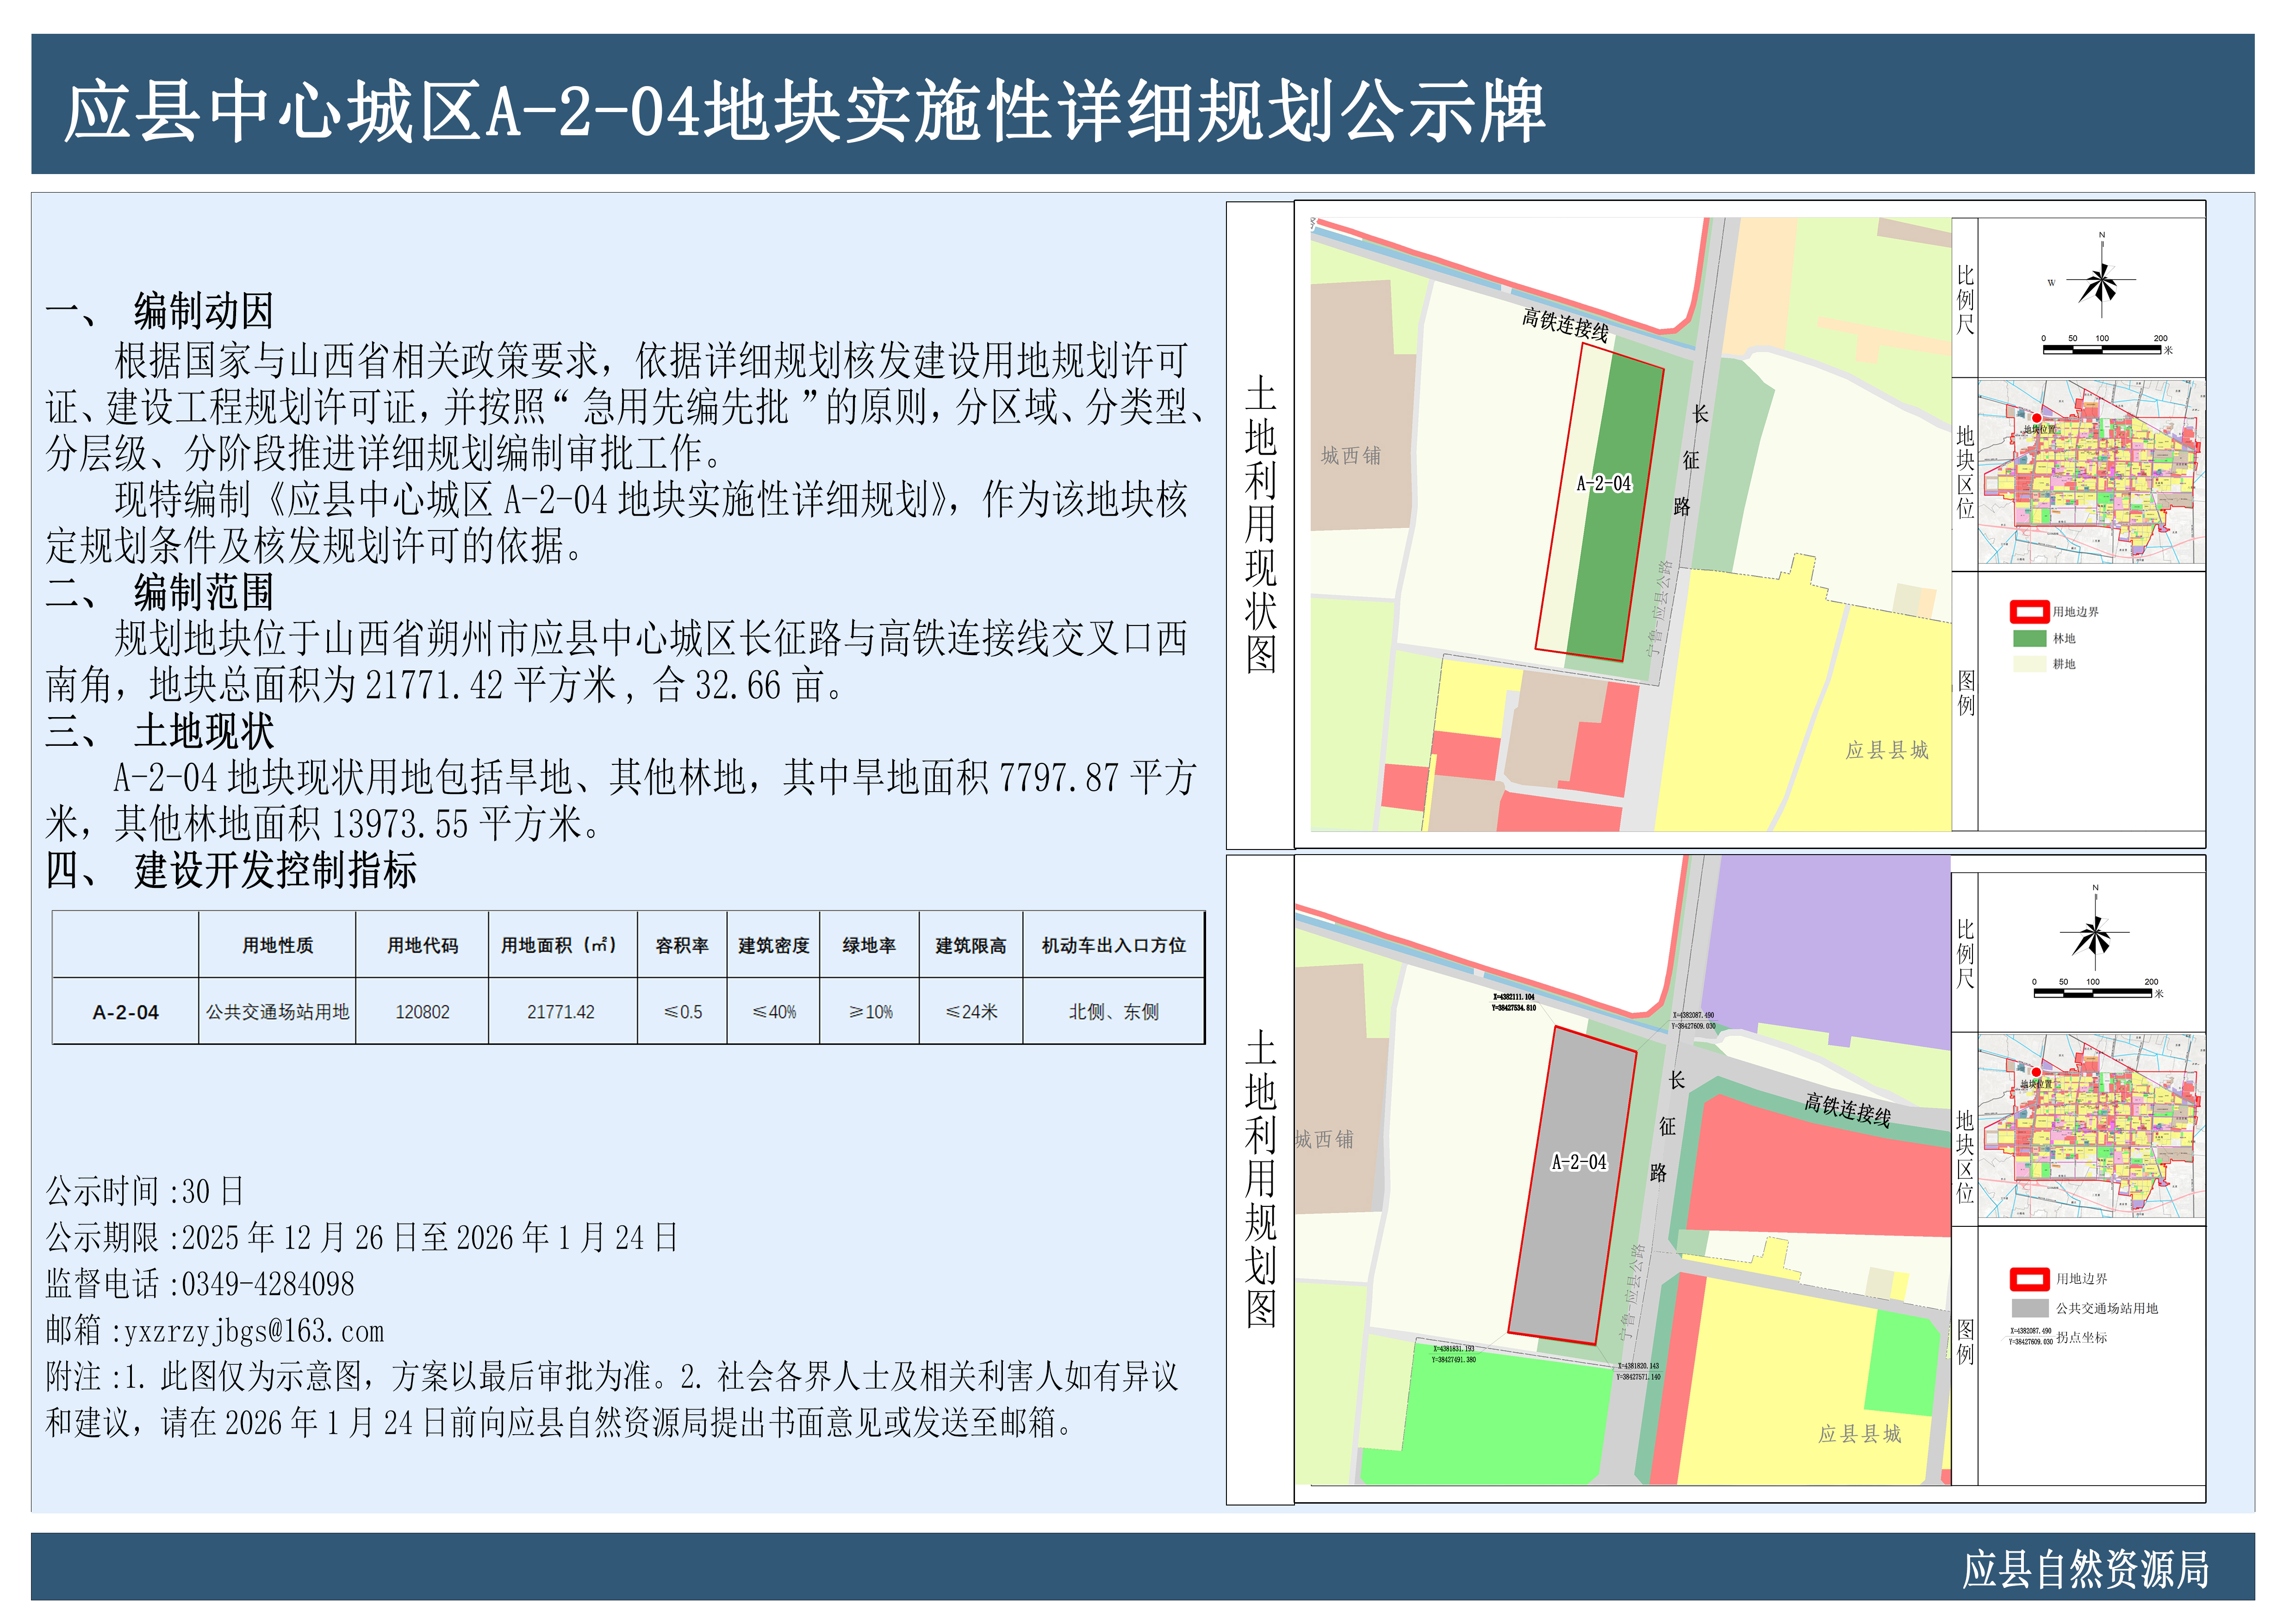Select the 21771.42 area cell in the table
The width and height of the screenshot is (2296, 1624).
pos(561,1012)
